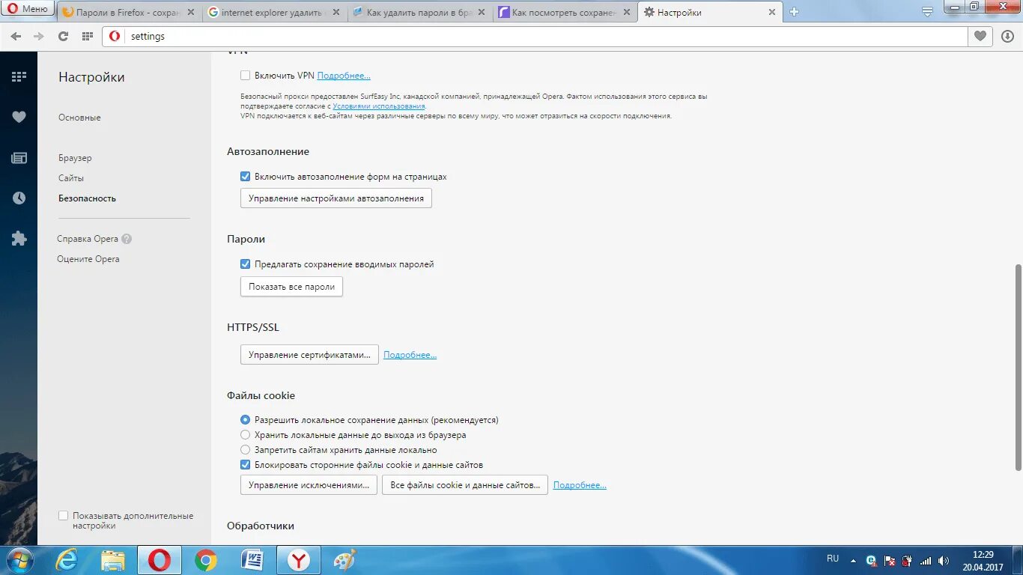Toggle Блокировать сторонние файлы cookie checkbox
1023x575 pixels.
245,465
